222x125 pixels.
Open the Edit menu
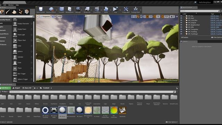(x=5, y=5)
